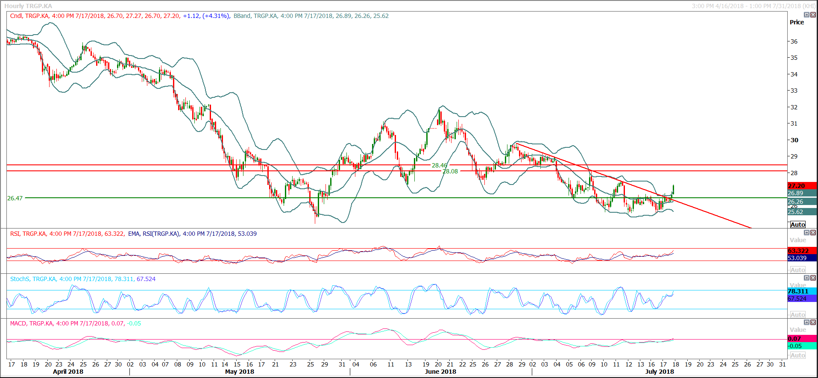
Task: Maximize the main price chart pane
Action: coord(806,15)
